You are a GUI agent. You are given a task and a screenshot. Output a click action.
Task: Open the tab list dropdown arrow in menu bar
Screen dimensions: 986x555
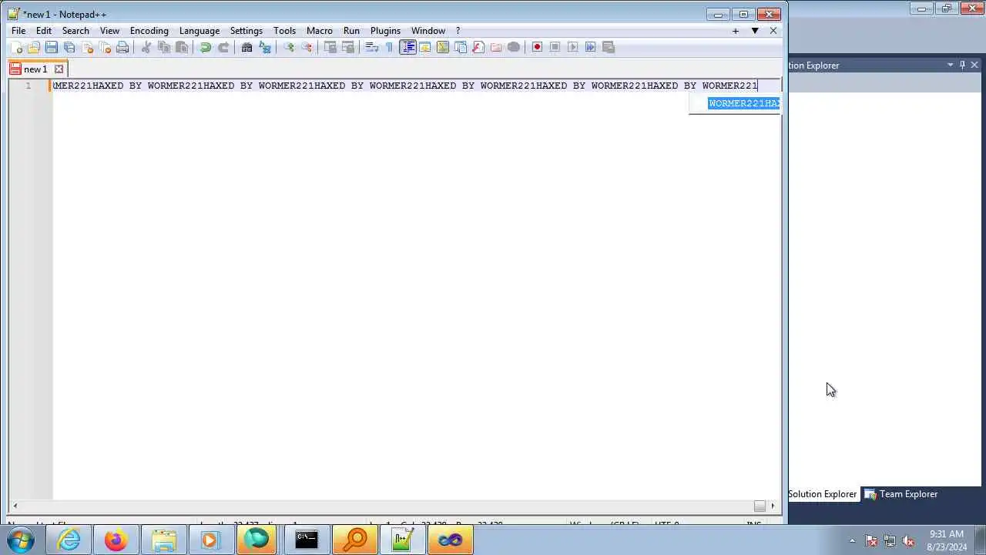[755, 31]
